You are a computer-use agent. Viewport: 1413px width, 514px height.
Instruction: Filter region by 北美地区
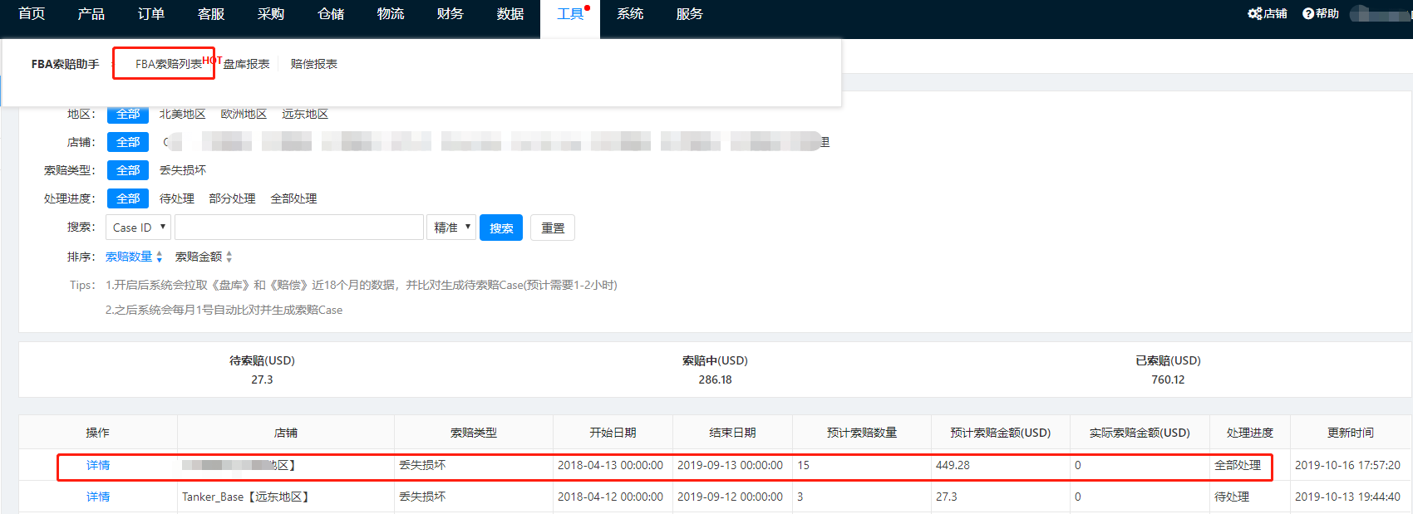tap(182, 115)
